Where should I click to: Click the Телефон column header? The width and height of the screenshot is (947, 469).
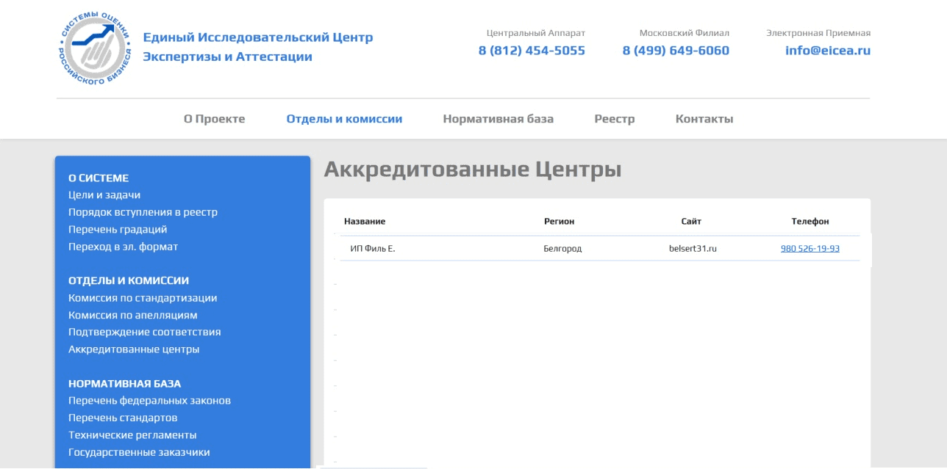[810, 221]
